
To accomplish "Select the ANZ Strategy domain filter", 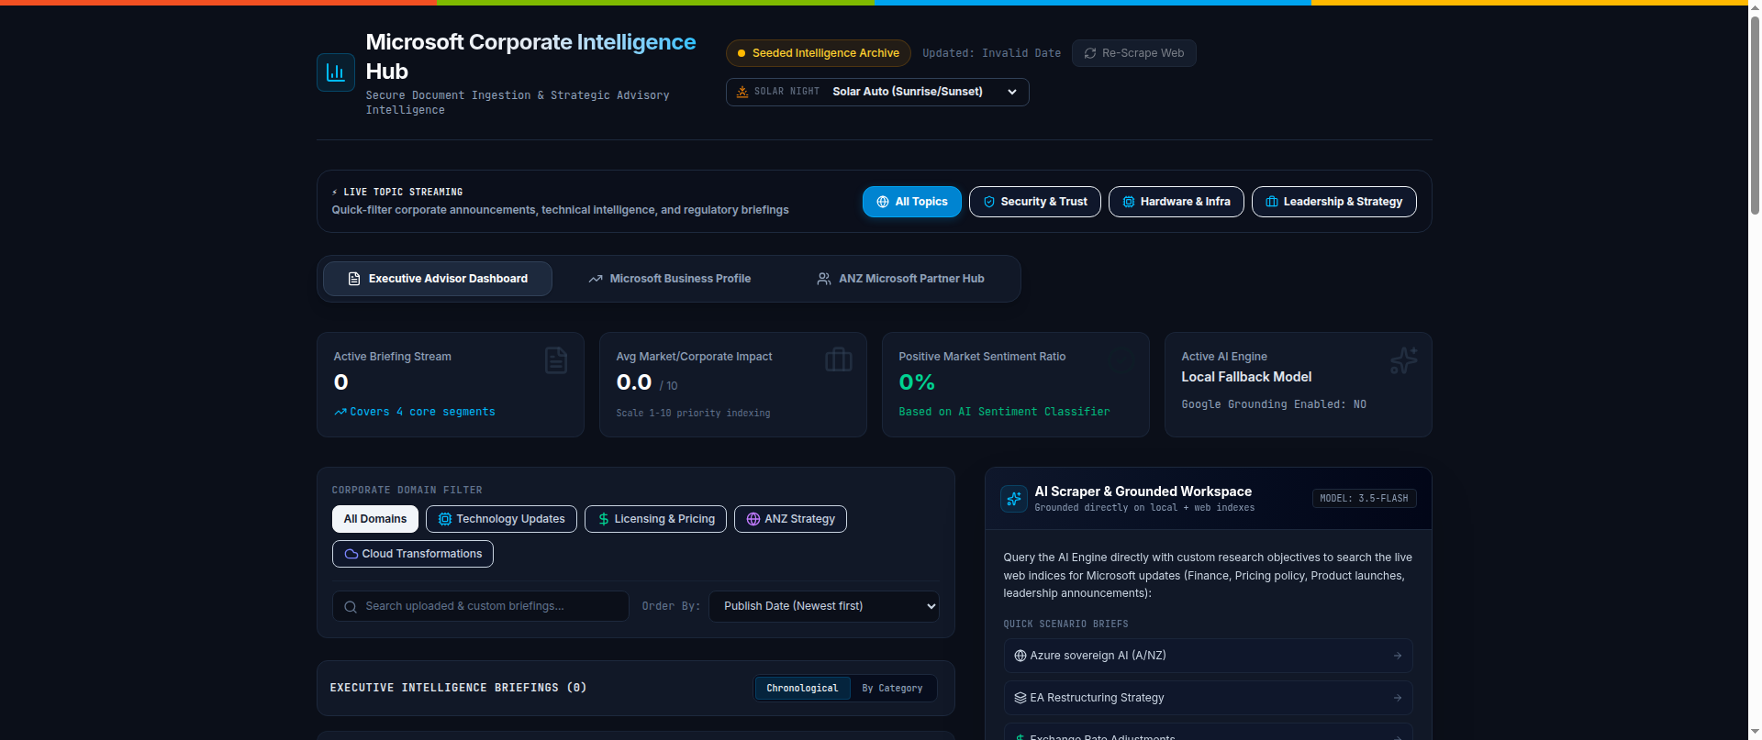I will click(790, 519).
